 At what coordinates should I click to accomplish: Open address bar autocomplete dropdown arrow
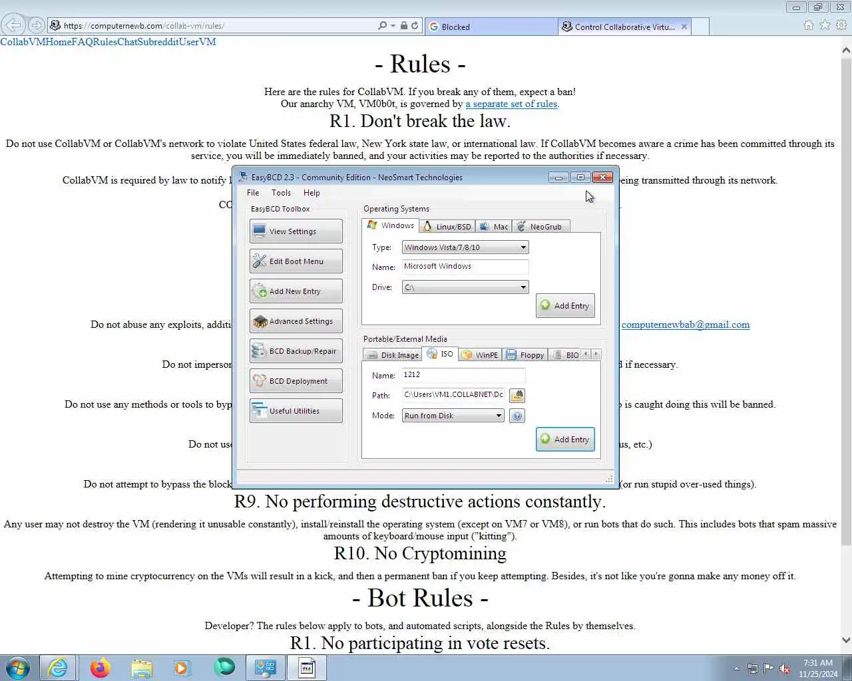393,26
